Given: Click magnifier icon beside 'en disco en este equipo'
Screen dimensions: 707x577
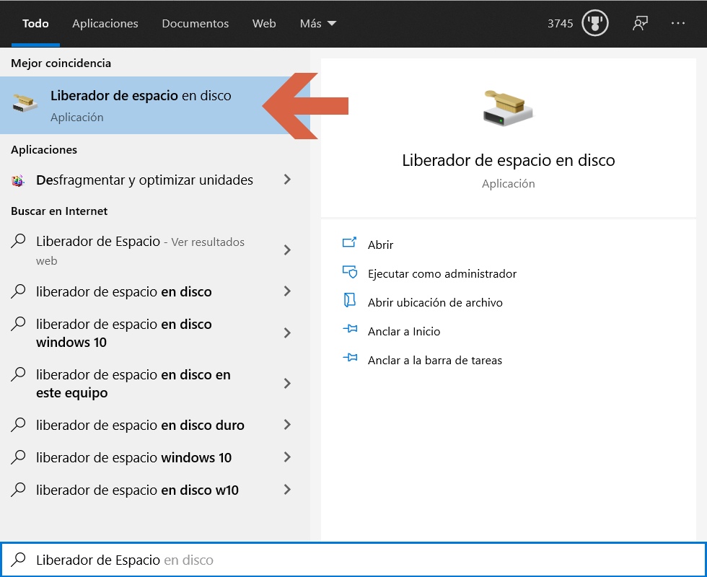Looking at the screenshot, I should click(18, 374).
